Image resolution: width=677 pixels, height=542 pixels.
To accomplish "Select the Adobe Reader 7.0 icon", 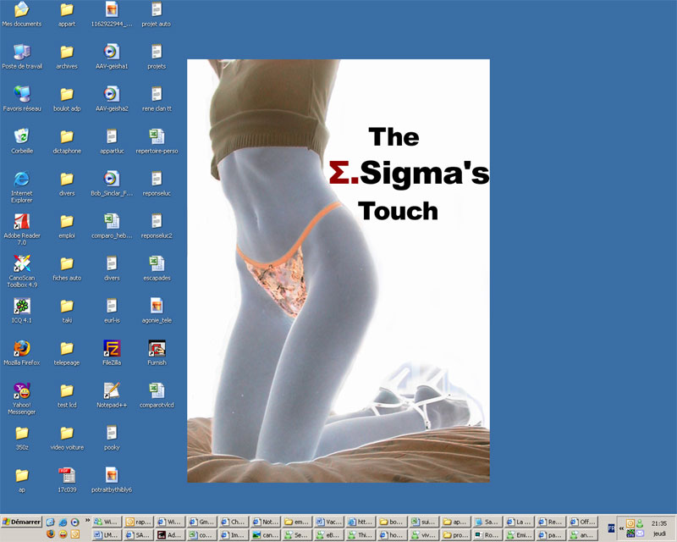I will (22, 221).
